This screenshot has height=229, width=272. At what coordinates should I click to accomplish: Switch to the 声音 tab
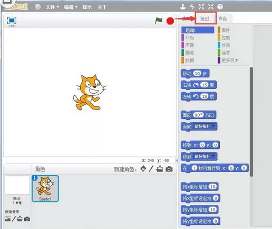pos(222,18)
